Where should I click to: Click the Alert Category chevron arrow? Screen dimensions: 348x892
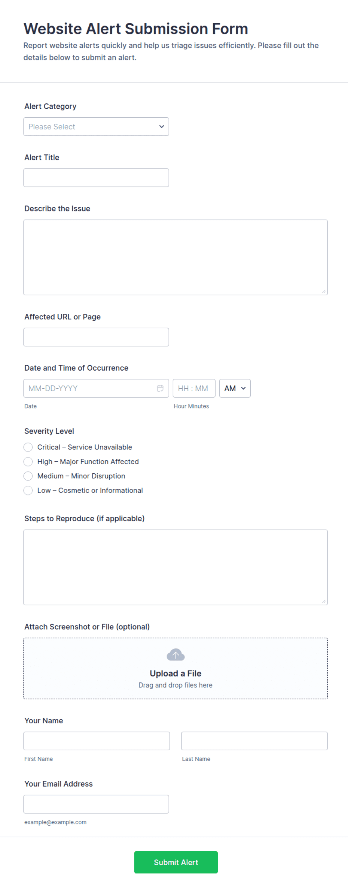tap(162, 127)
